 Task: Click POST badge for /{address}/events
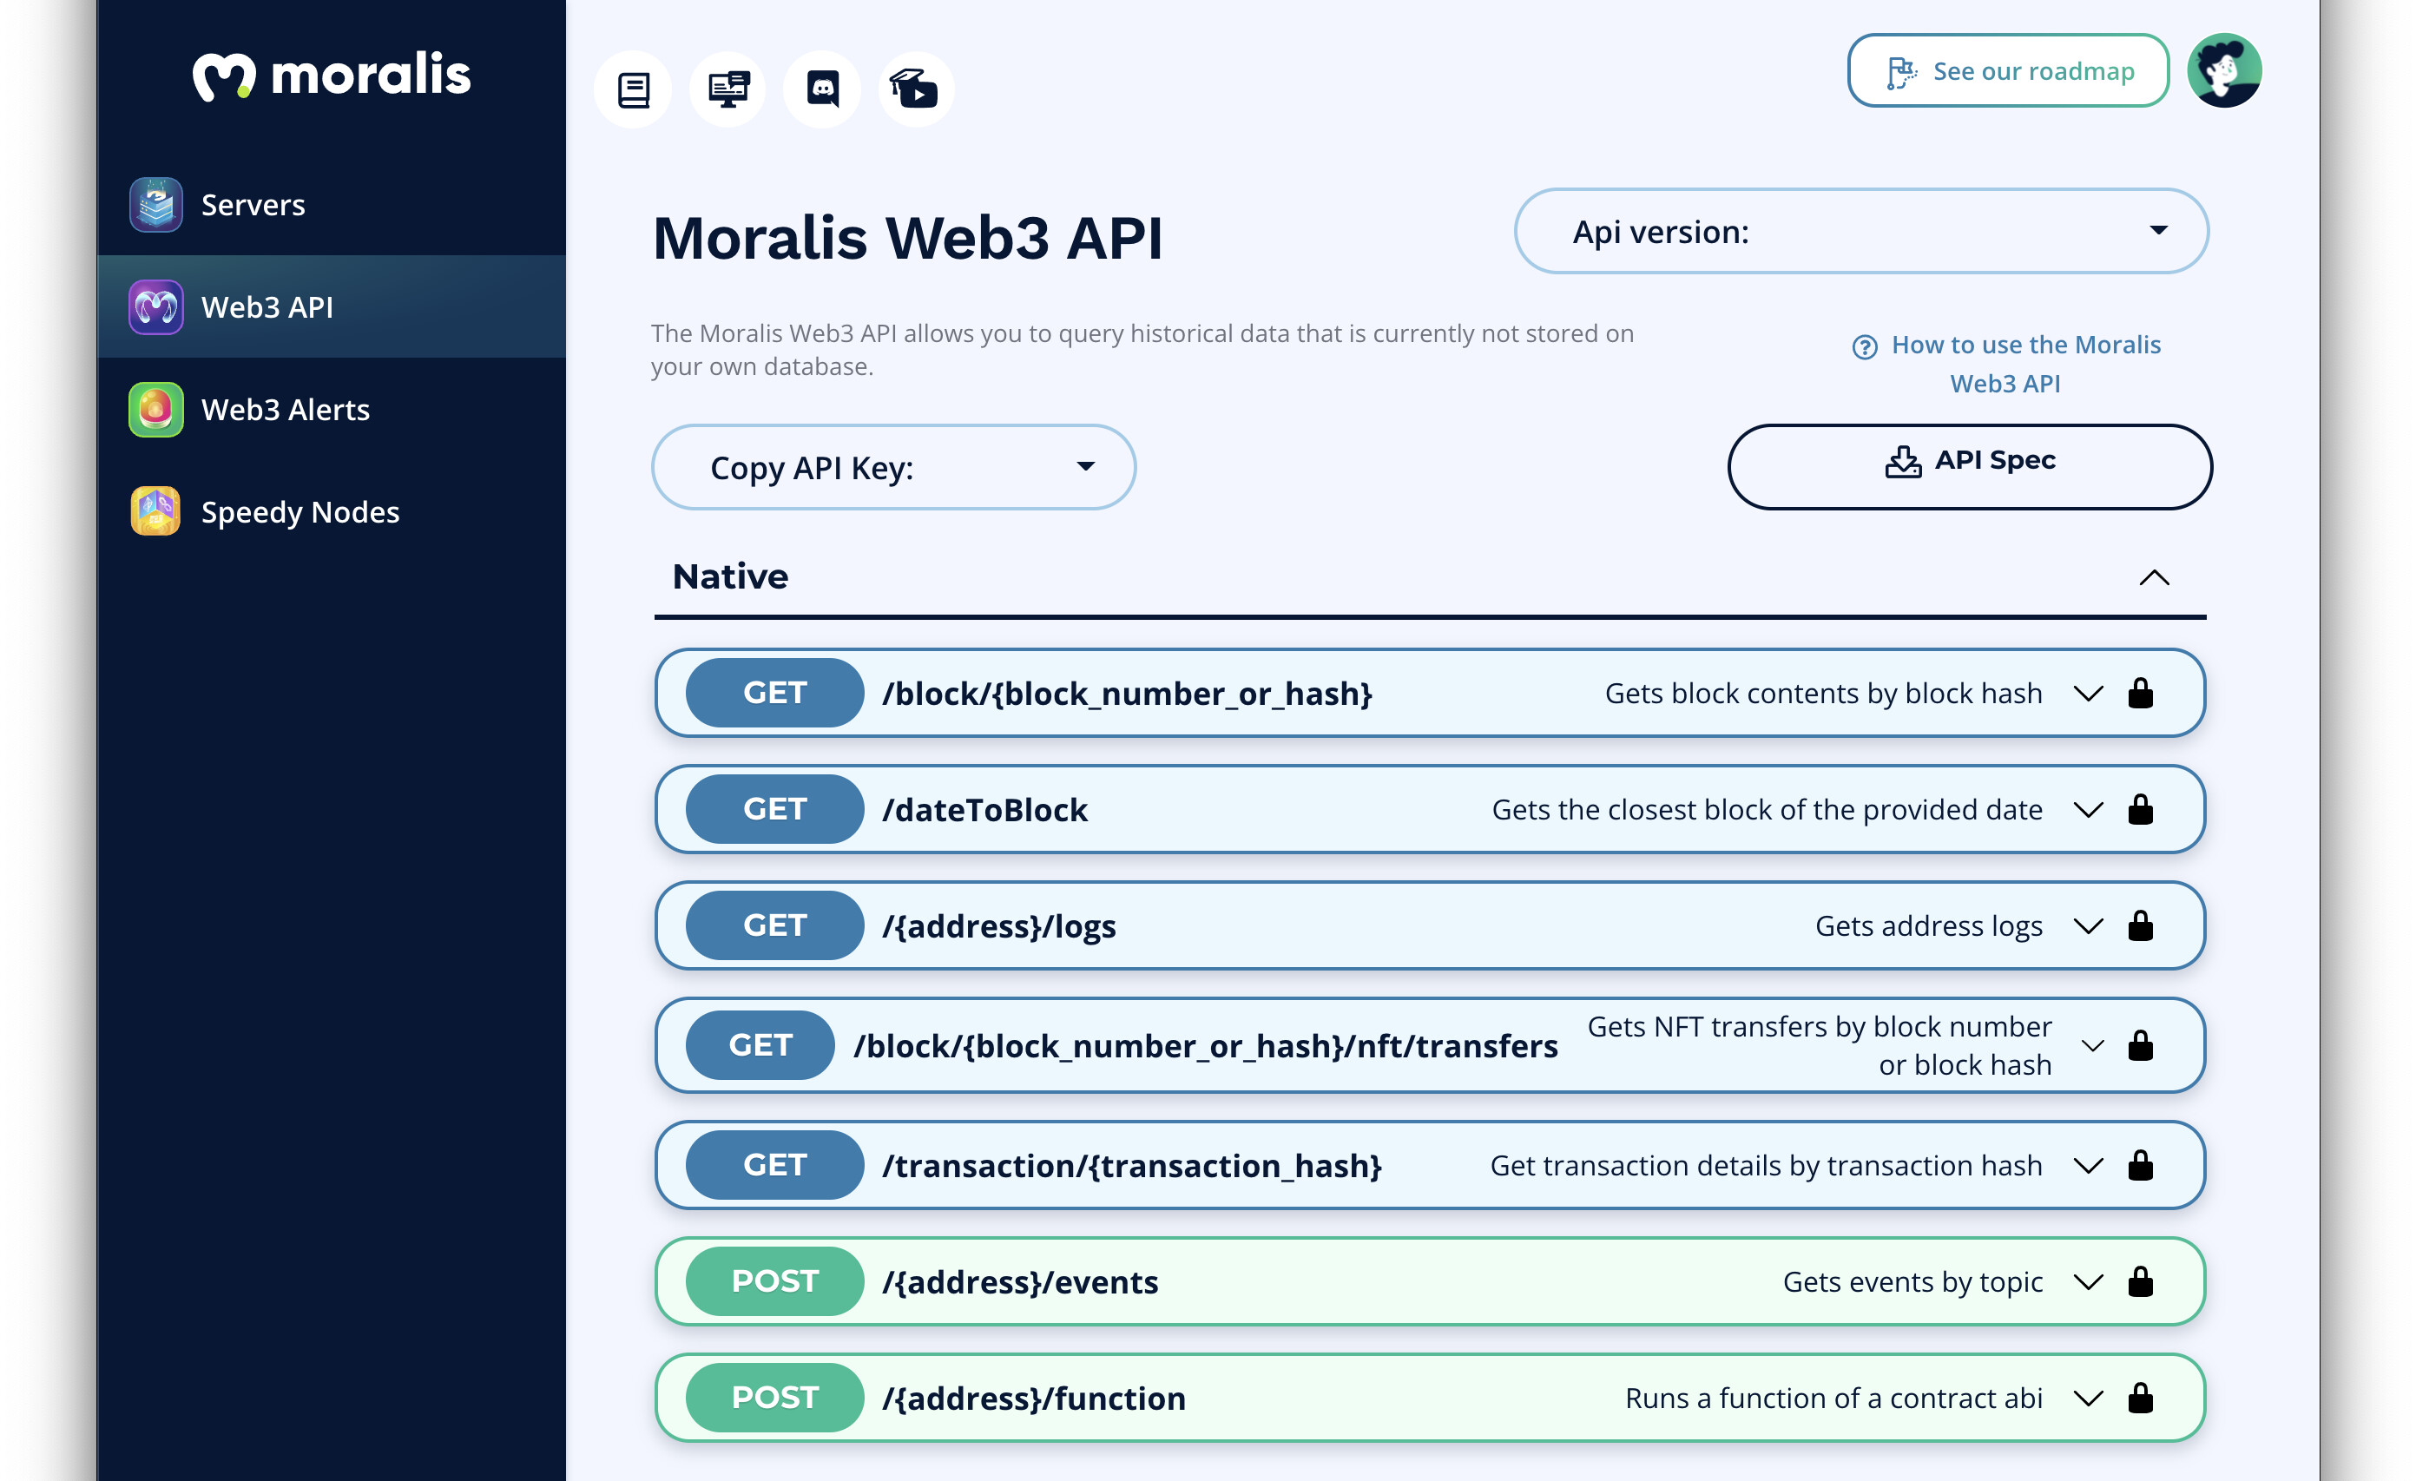click(774, 1281)
